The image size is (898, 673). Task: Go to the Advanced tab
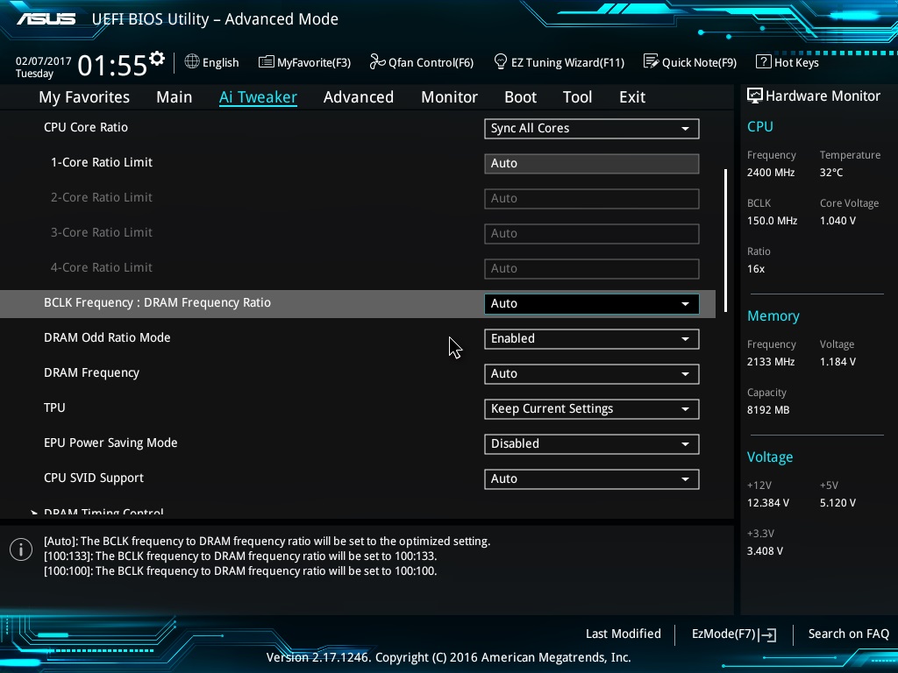click(x=359, y=97)
